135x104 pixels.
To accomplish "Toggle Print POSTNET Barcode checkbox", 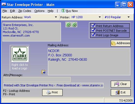I will tap(93, 30).
